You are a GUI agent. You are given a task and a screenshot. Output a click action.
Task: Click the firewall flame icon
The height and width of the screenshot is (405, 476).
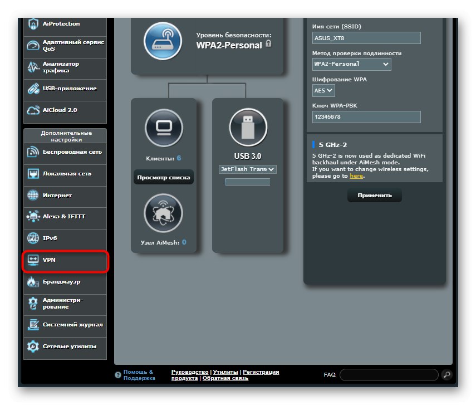pyautogui.click(x=33, y=282)
